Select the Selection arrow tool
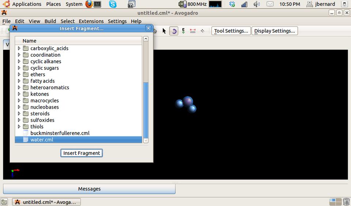The image size is (351, 206). click(164, 31)
